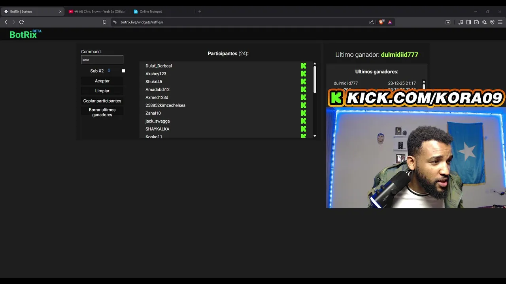
Task: Select participant name Zahal10
Action: (x=153, y=113)
